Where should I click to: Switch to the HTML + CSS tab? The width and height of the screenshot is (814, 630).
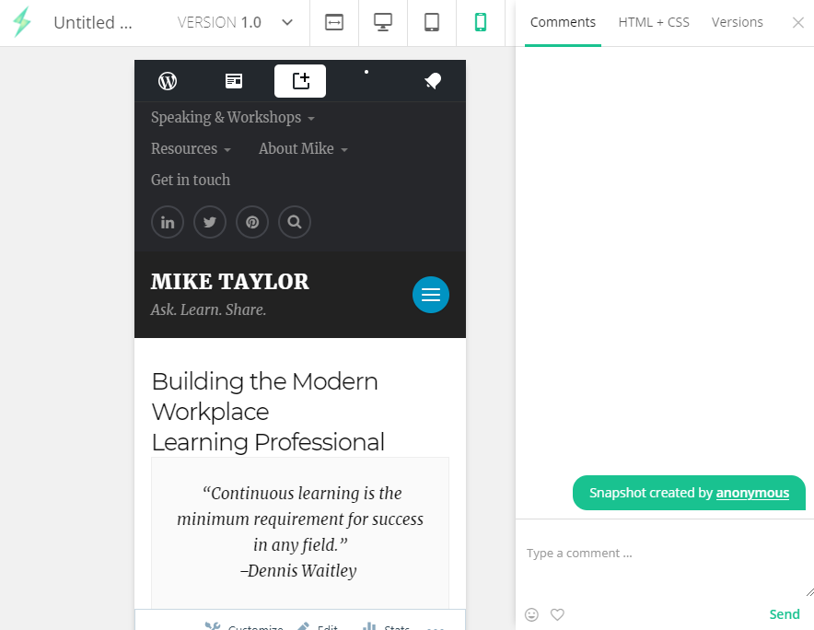(654, 22)
